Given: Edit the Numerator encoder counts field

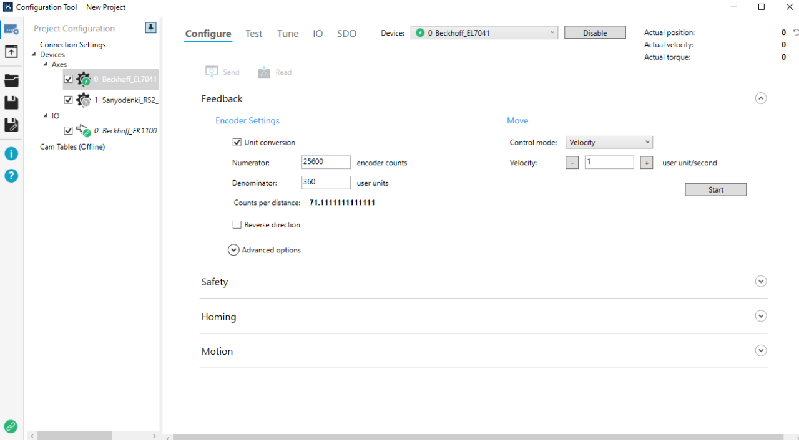Looking at the screenshot, I should pyautogui.click(x=325, y=162).
